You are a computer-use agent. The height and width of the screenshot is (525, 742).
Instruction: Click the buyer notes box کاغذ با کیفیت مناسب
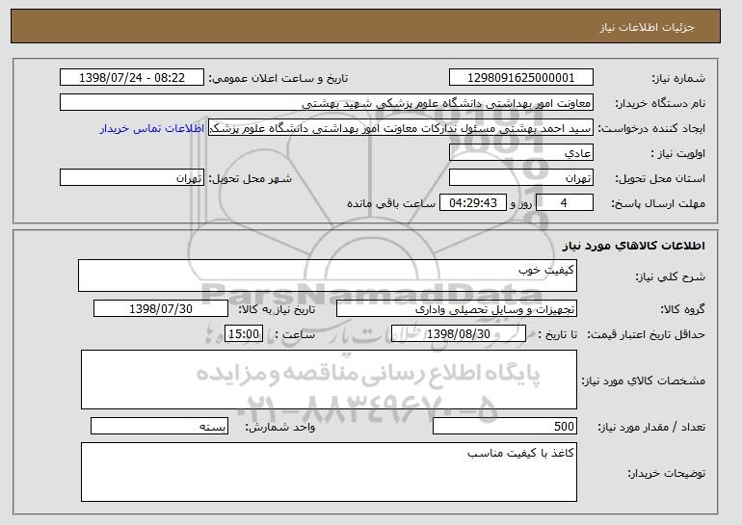click(x=329, y=472)
